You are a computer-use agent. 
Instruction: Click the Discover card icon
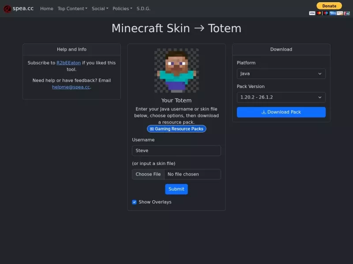click(340, 13)
